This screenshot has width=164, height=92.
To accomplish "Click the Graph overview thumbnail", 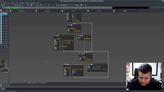I will pos(4,66).
